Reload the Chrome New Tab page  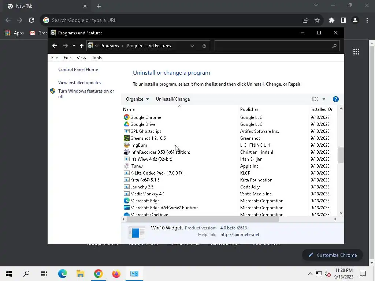[31, 20]
